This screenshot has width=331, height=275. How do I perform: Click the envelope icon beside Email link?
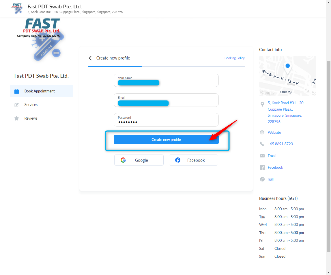262,156
